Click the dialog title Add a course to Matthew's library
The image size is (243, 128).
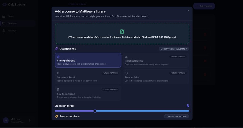click(x=80, y=11)
